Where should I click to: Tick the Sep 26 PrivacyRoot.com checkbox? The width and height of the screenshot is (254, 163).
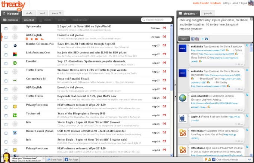tap(6, 107)
